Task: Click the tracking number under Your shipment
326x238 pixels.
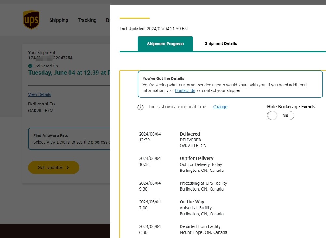Action: [x=50, y=58]
